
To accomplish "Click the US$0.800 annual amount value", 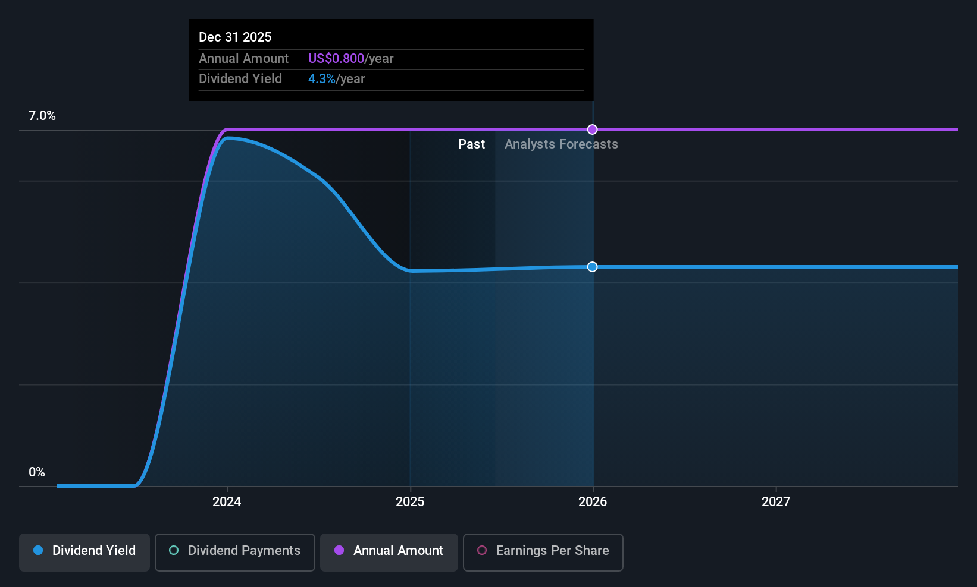I will 336,58.
